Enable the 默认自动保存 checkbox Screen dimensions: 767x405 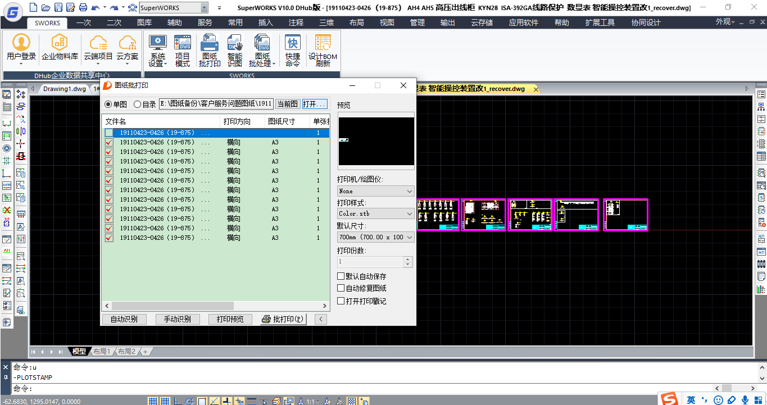341,276
